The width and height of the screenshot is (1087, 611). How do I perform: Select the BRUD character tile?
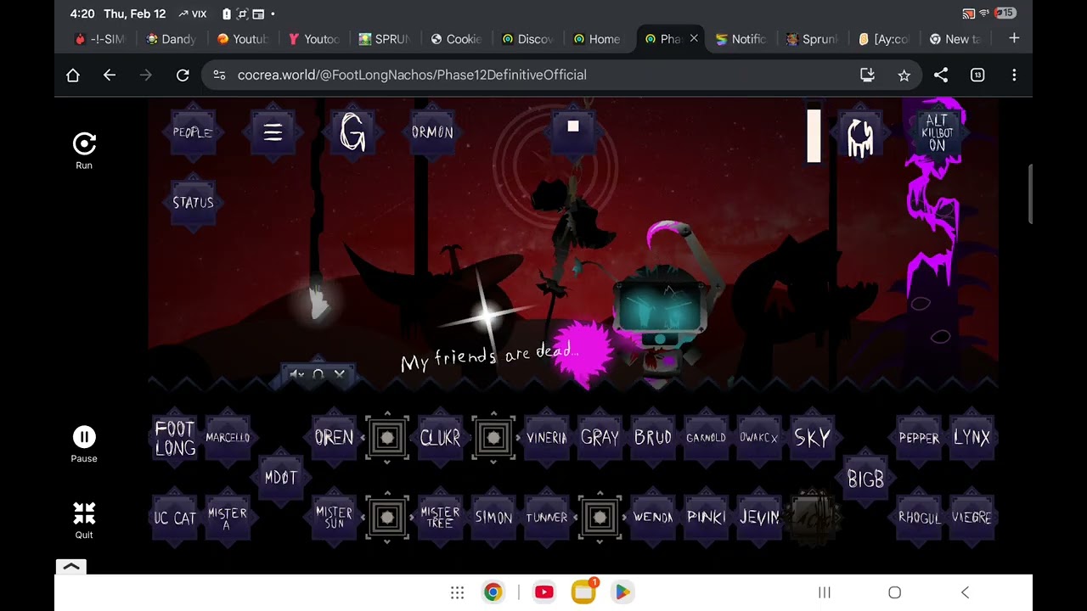[x=652, y=438]
